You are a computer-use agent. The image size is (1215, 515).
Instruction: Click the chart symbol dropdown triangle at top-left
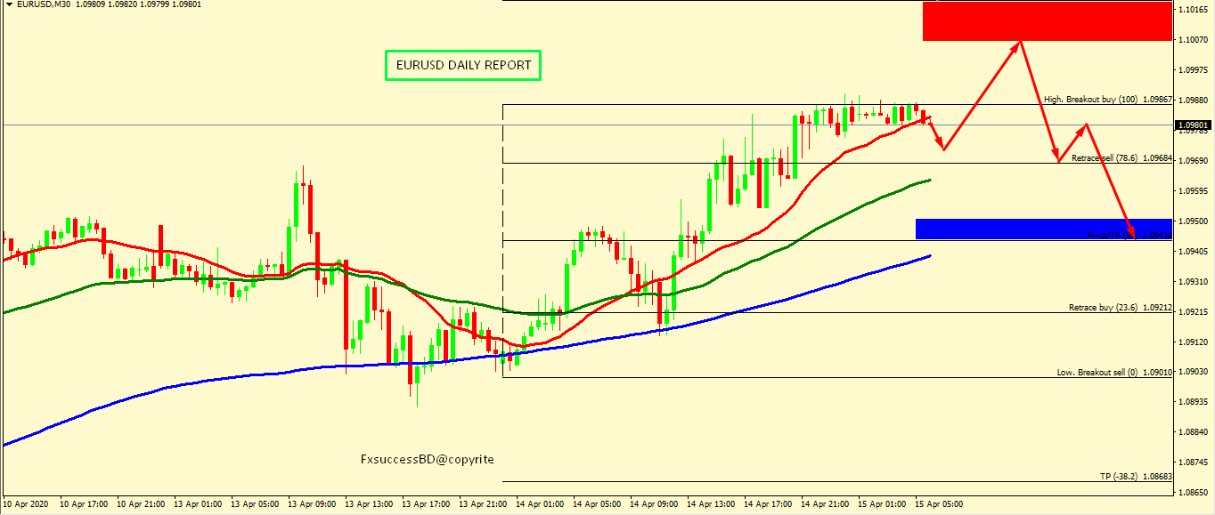coord(7,4)
